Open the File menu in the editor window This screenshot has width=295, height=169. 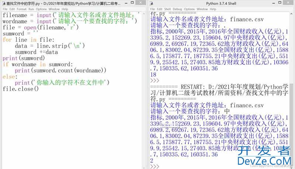(5, 9)
